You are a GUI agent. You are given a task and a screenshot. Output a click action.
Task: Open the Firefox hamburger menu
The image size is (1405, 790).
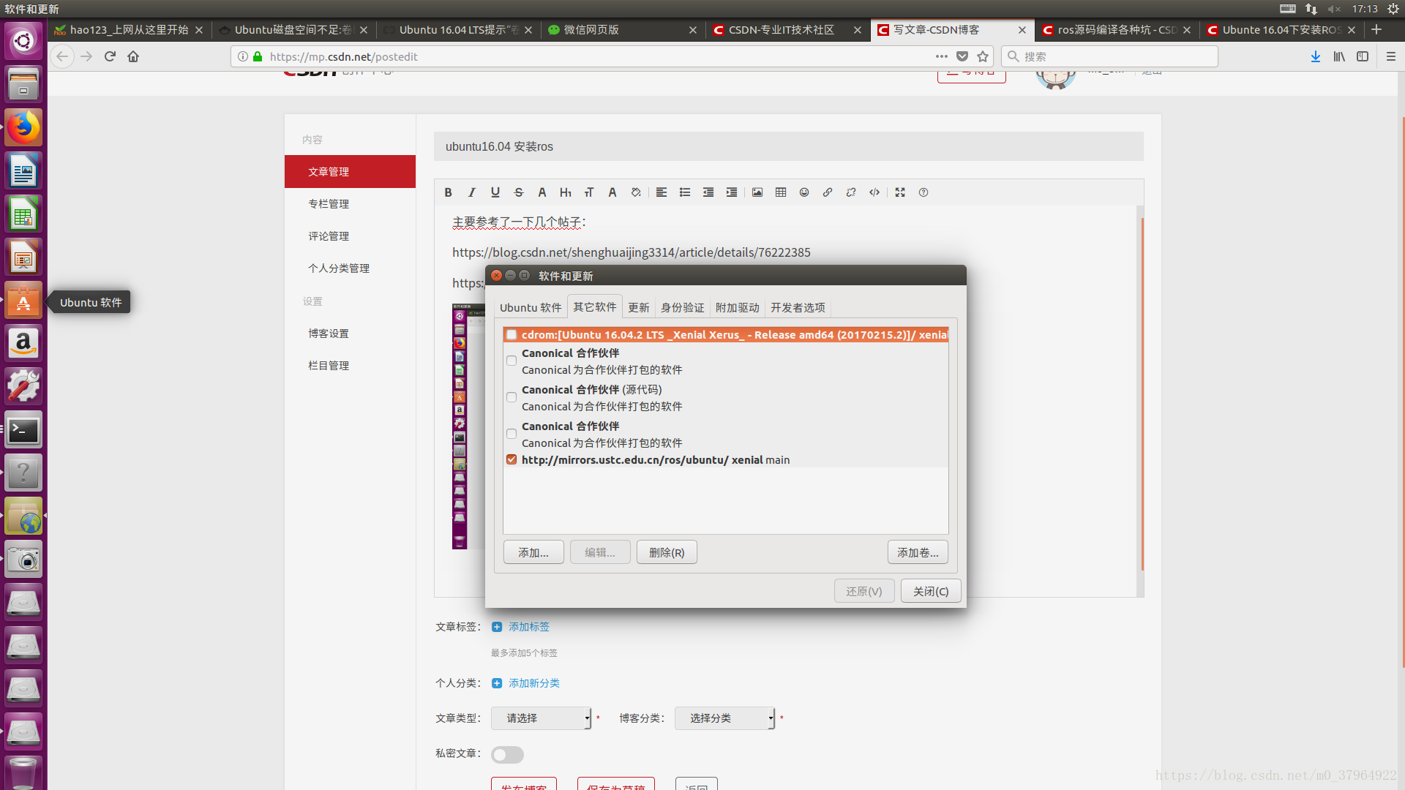(x=1391, y=56)
